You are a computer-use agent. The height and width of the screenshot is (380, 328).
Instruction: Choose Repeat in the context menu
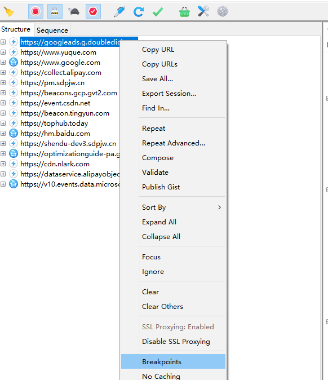(x=173, y=129)
